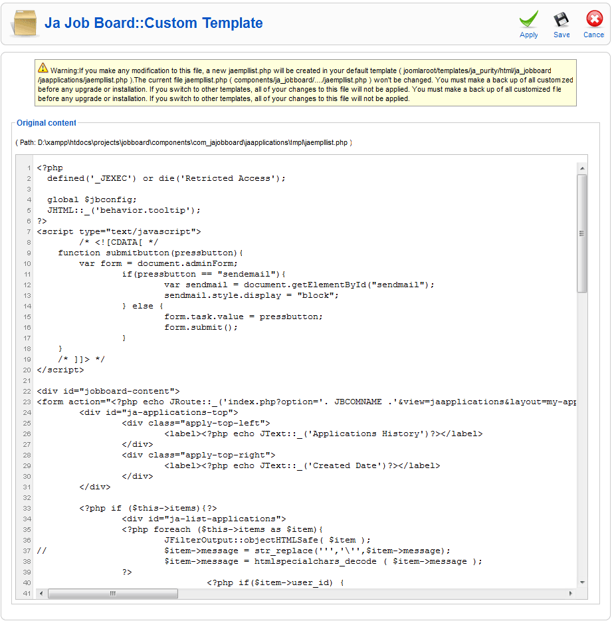Click the Apply label link
The width and height of the screenshot is (612, 623).
(x=528, y=35)
